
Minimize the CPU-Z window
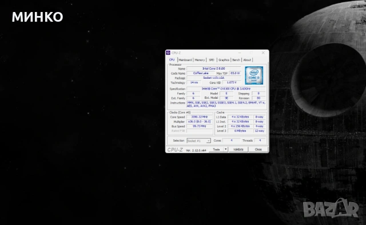pyautogui.click(x=240, y=53)
